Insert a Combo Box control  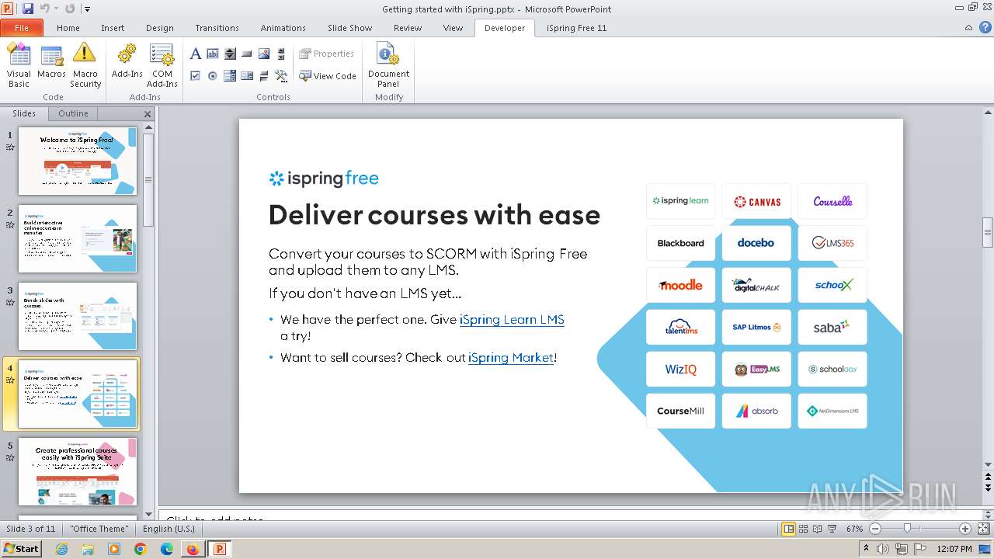pos(230,75)
